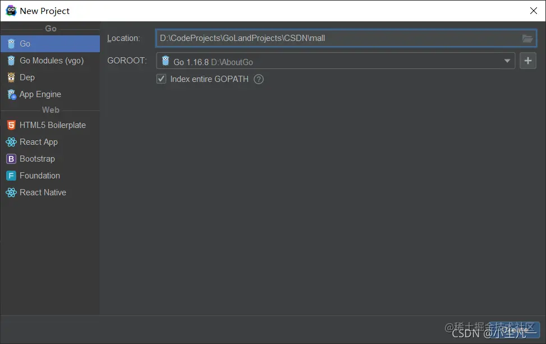The image size is (546, 344).
Task: Click the Location label
Action: click(123, 38)
